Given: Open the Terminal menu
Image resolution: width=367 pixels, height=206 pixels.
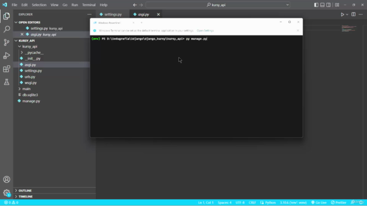Looking at the screenshot, I should pyautogui.click(x=89, y=5).
